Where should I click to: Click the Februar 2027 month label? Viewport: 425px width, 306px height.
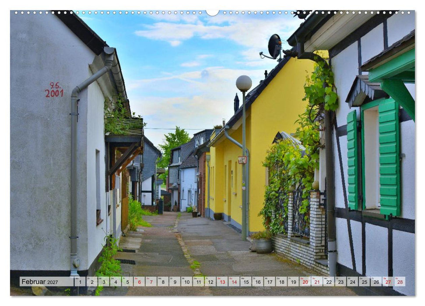[x=40, y=282]
